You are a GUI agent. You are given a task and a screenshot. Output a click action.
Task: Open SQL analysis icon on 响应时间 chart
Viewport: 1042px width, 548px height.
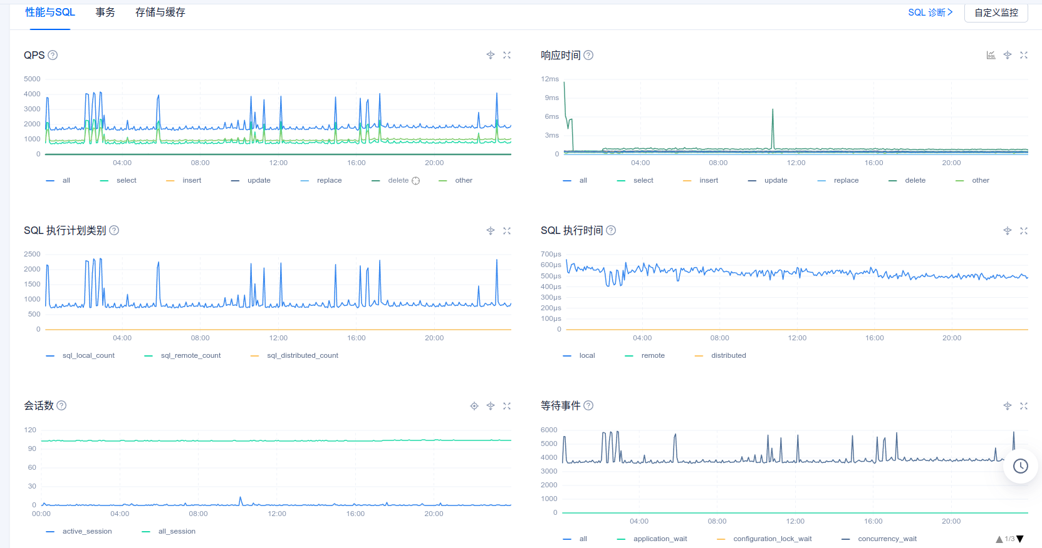(991, 55)
